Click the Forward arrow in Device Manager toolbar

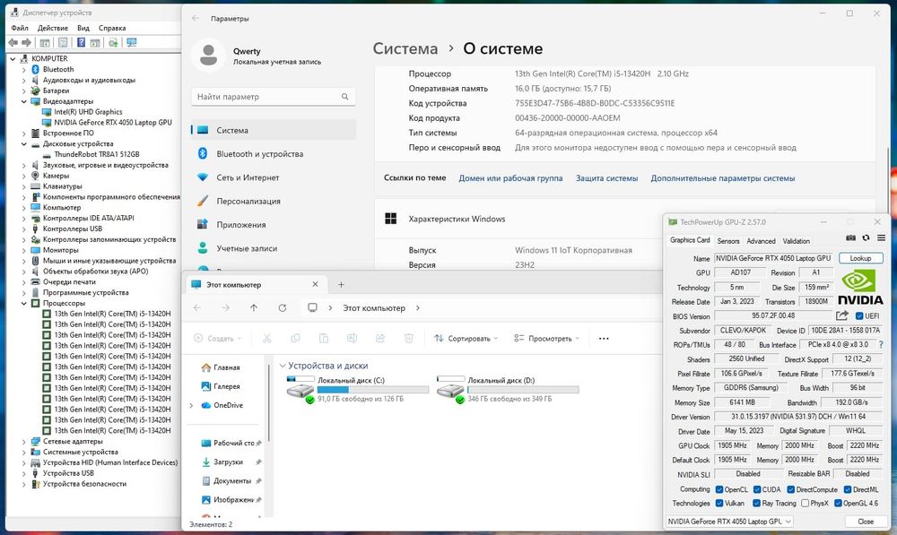[x=26, y=43]
